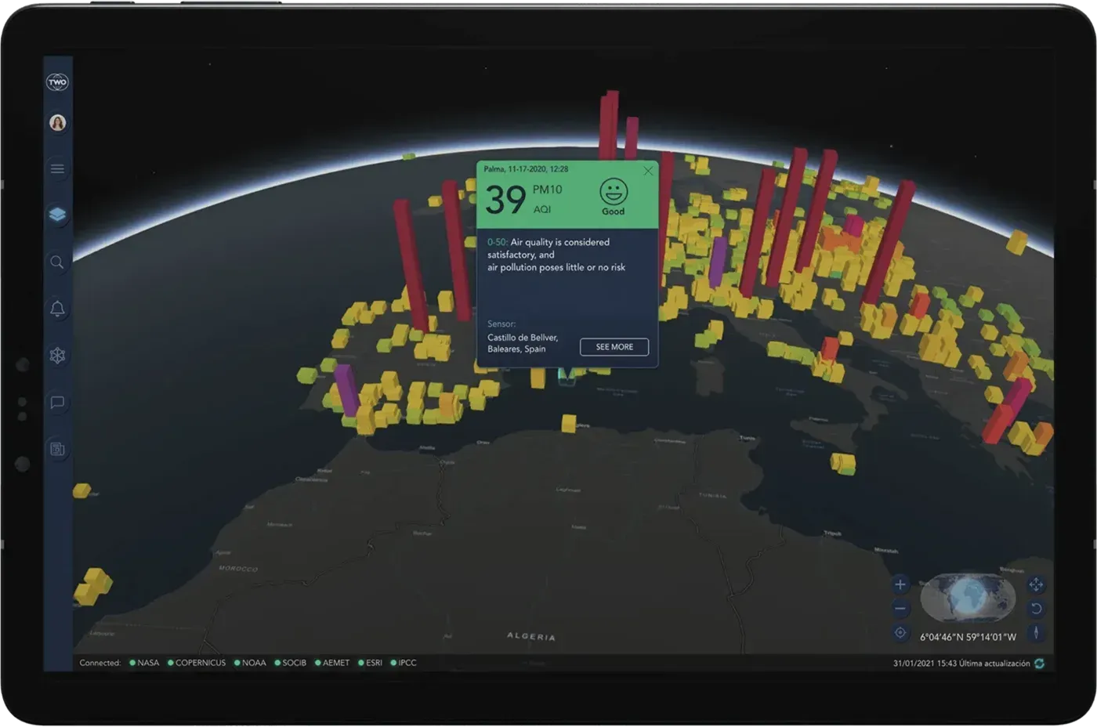This screenshot has width=1097, height=727.
Task: Click the pan arrows icon
Action: pyautogui.click(x=1036, y=584)
